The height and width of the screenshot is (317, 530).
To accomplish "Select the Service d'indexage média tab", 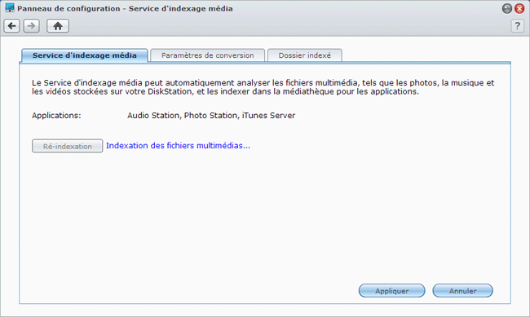I will point(85,55).
